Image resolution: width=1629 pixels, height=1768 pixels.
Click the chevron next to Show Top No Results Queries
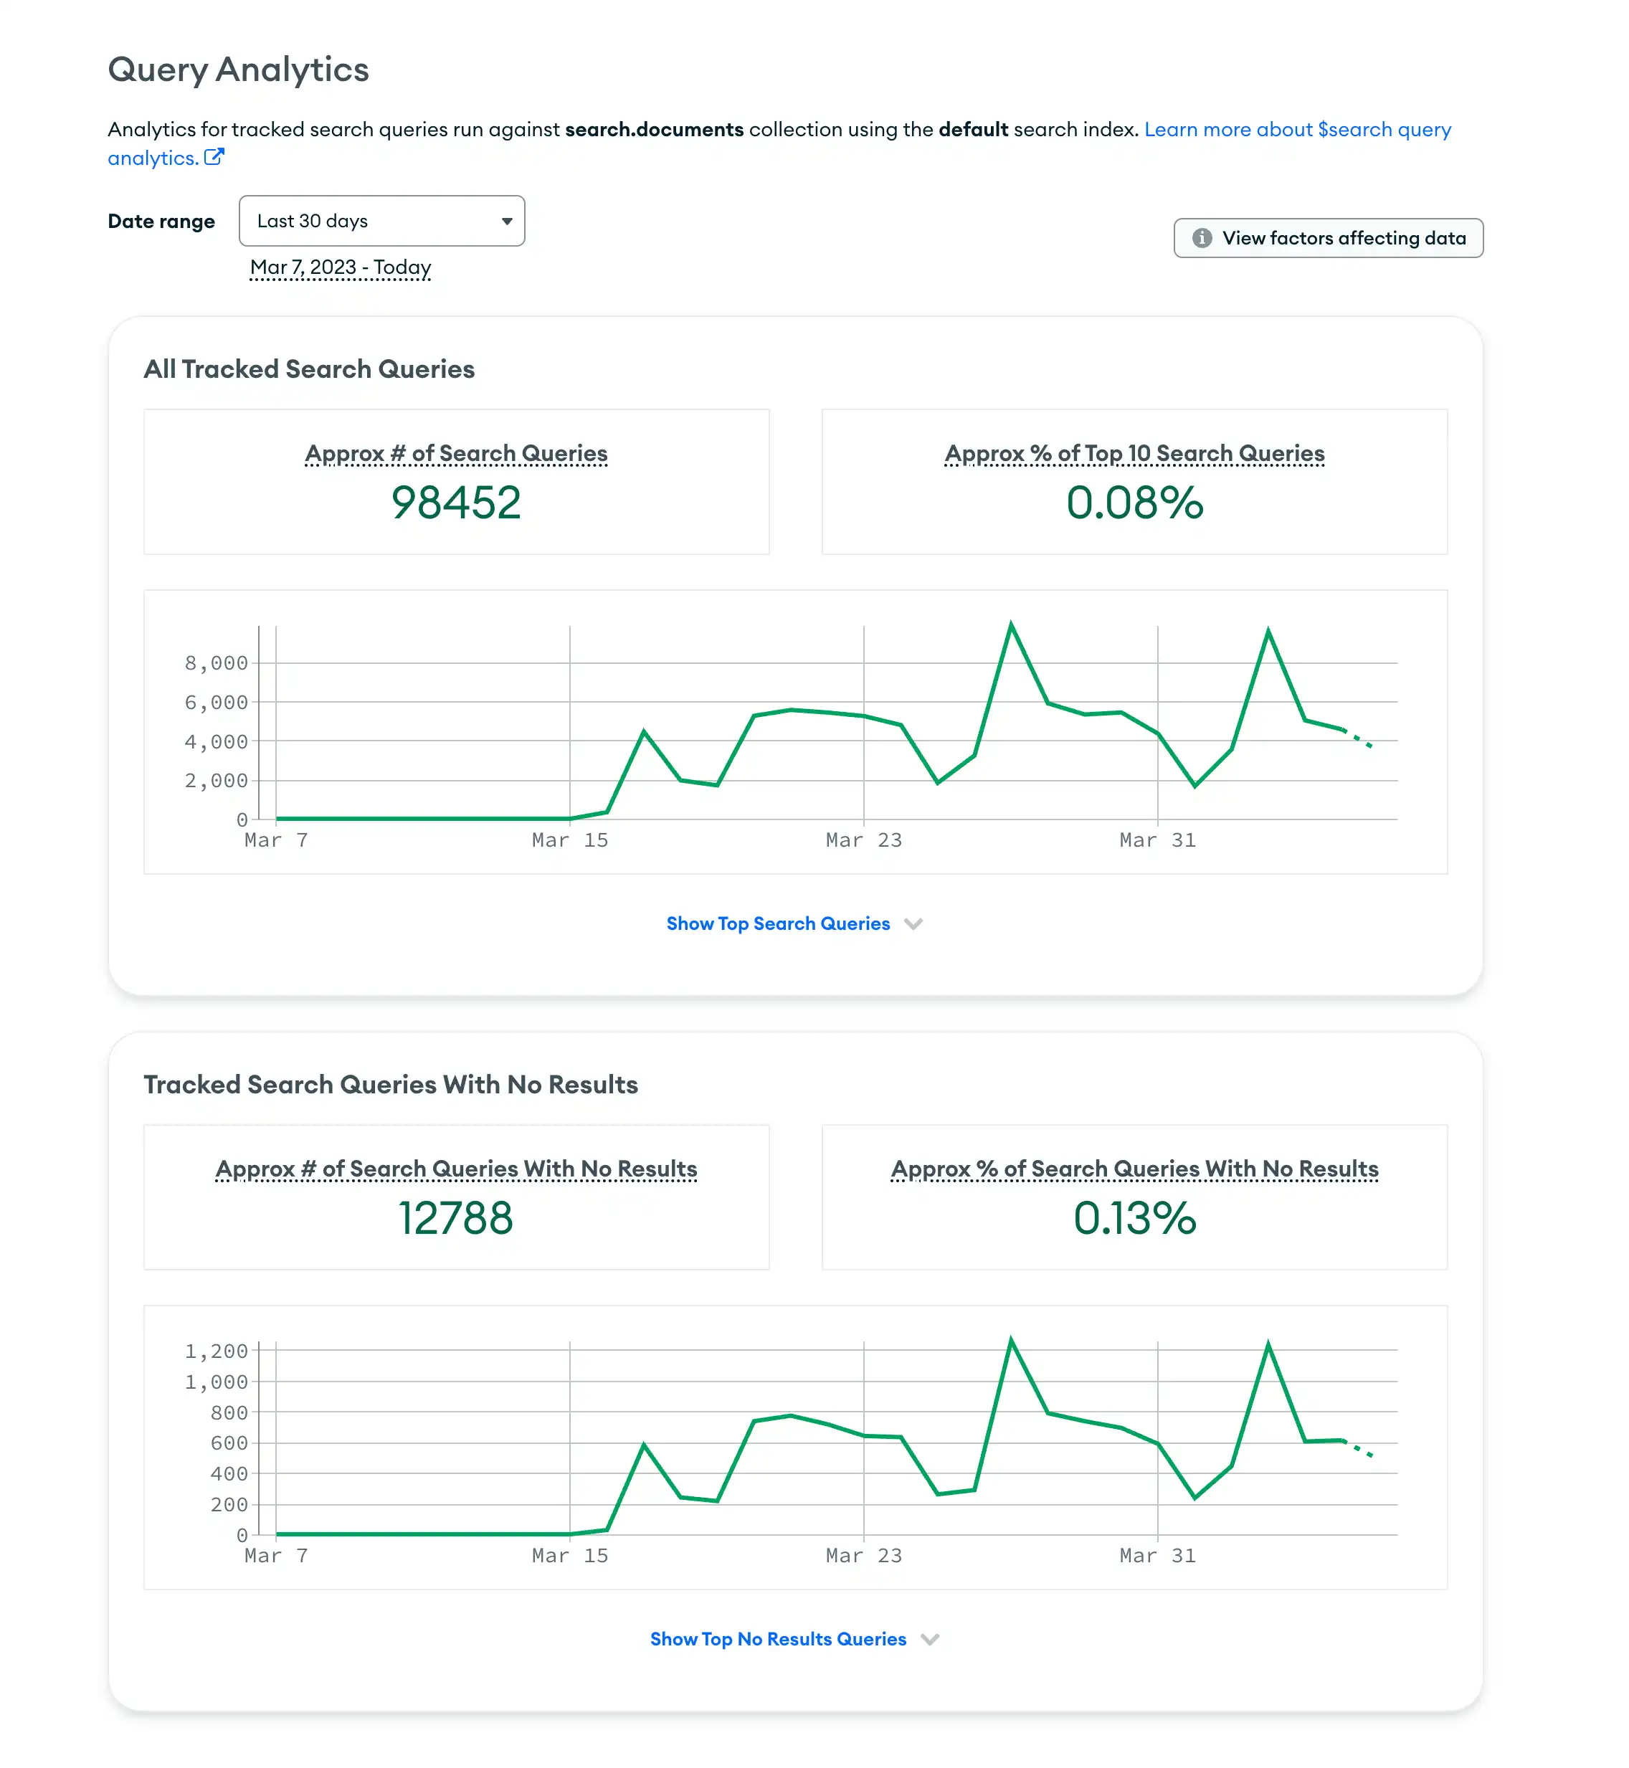point(930,1640)
